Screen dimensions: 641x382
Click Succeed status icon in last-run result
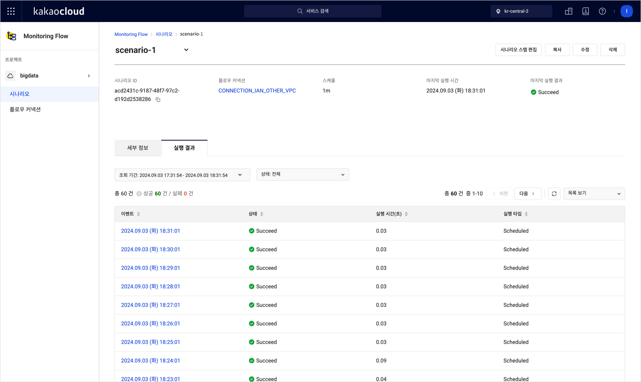click(533, 92)
